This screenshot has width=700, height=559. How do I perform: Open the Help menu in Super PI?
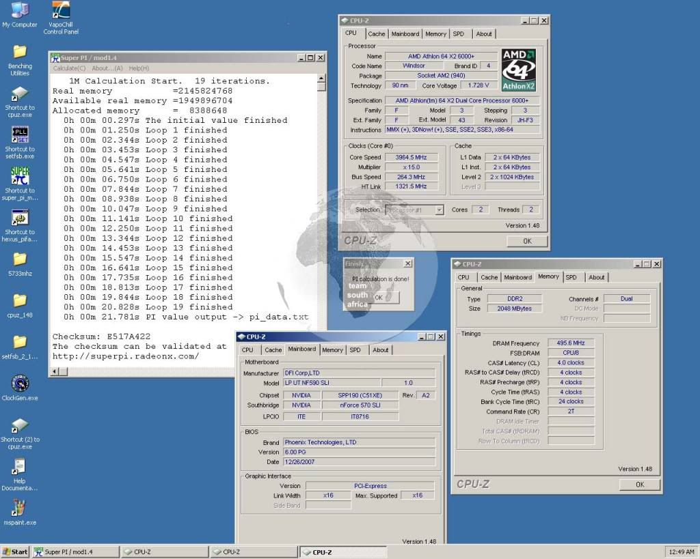139,68
